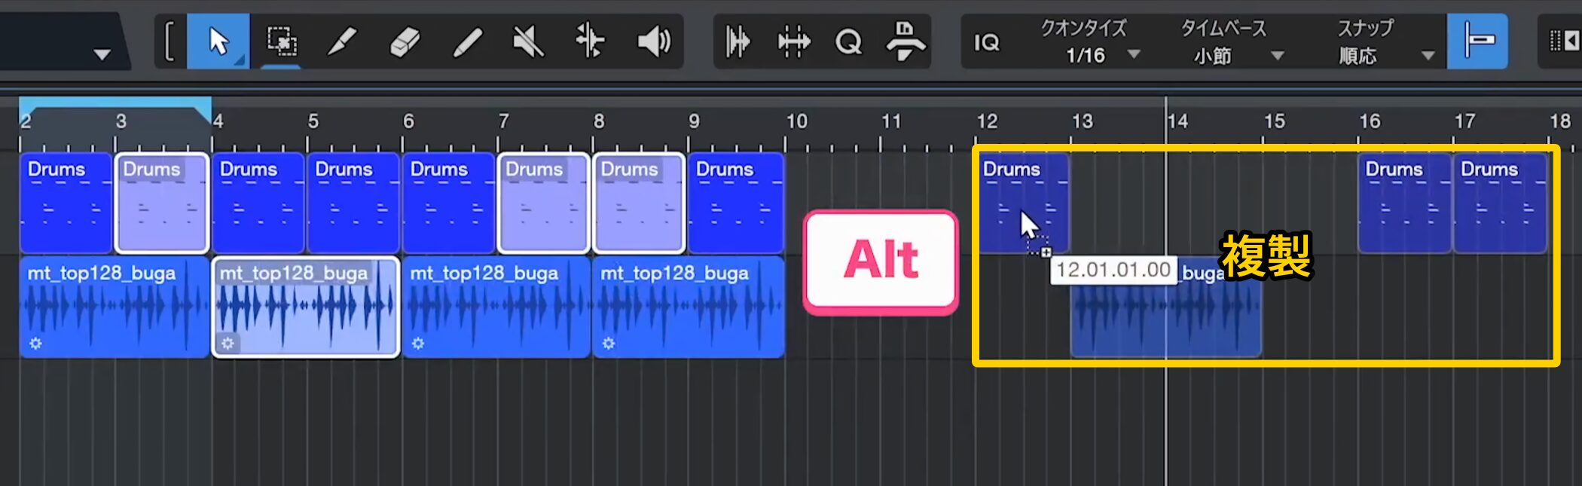Switch to the Bend tool
This screenshot has height=486, width=1582.
coord(590,41)
